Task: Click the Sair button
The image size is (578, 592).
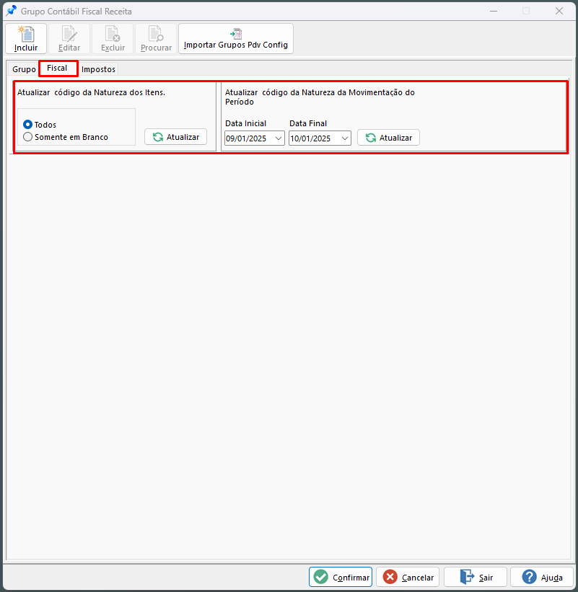Action: (x=476, y=577)
